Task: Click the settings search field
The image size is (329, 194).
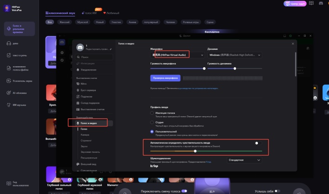Action: tap(94, 57)
